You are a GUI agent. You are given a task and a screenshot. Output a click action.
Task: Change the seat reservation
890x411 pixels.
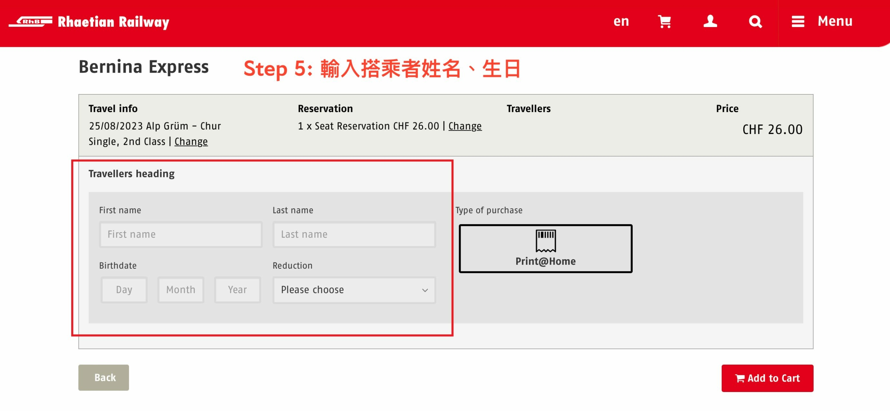click(x=465, y=126)
